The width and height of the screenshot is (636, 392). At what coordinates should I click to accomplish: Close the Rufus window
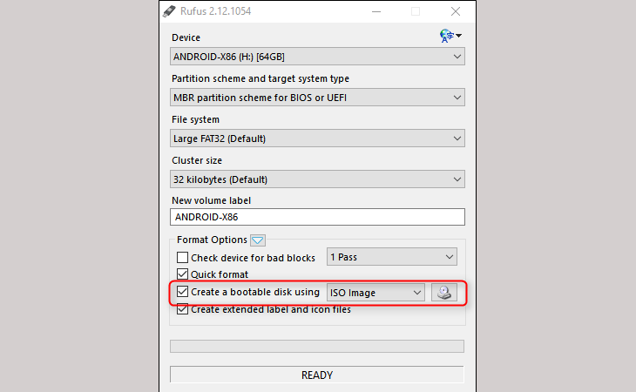455,11
